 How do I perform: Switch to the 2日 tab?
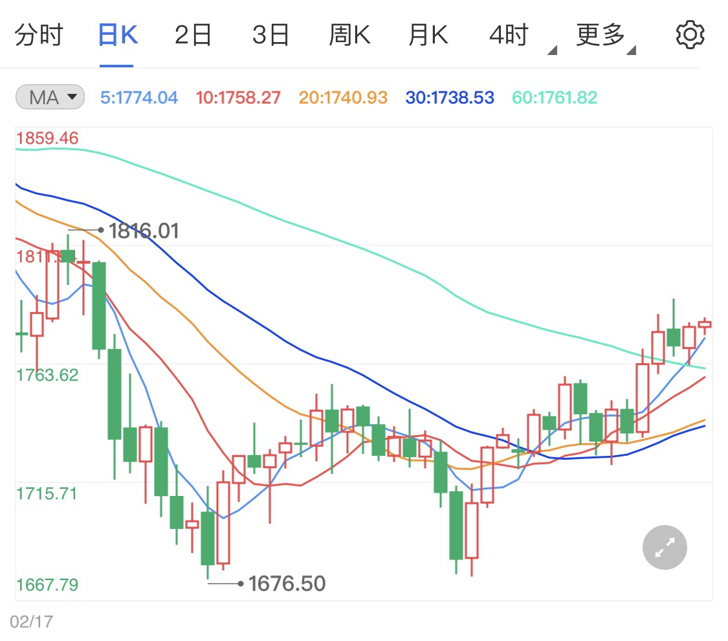point(193,35)
